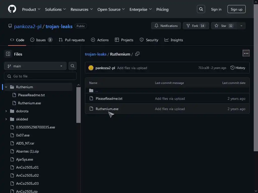258x193 pixels.
Task: Open the Star lists dropdown arrow
Action: click(241, 26)
